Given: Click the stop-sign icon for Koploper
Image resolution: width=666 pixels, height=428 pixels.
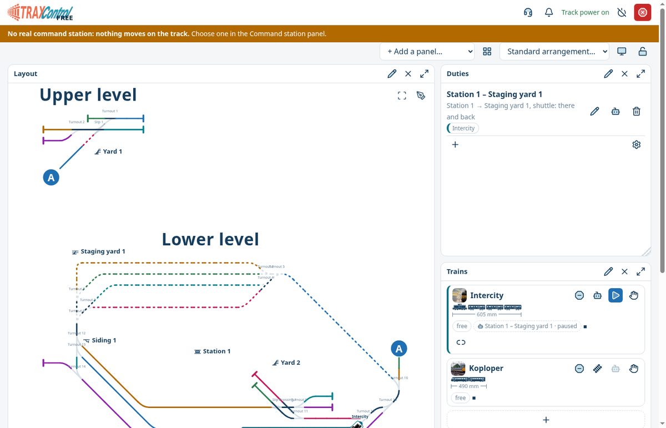Looking at the screenshot, I should [579, 368].
